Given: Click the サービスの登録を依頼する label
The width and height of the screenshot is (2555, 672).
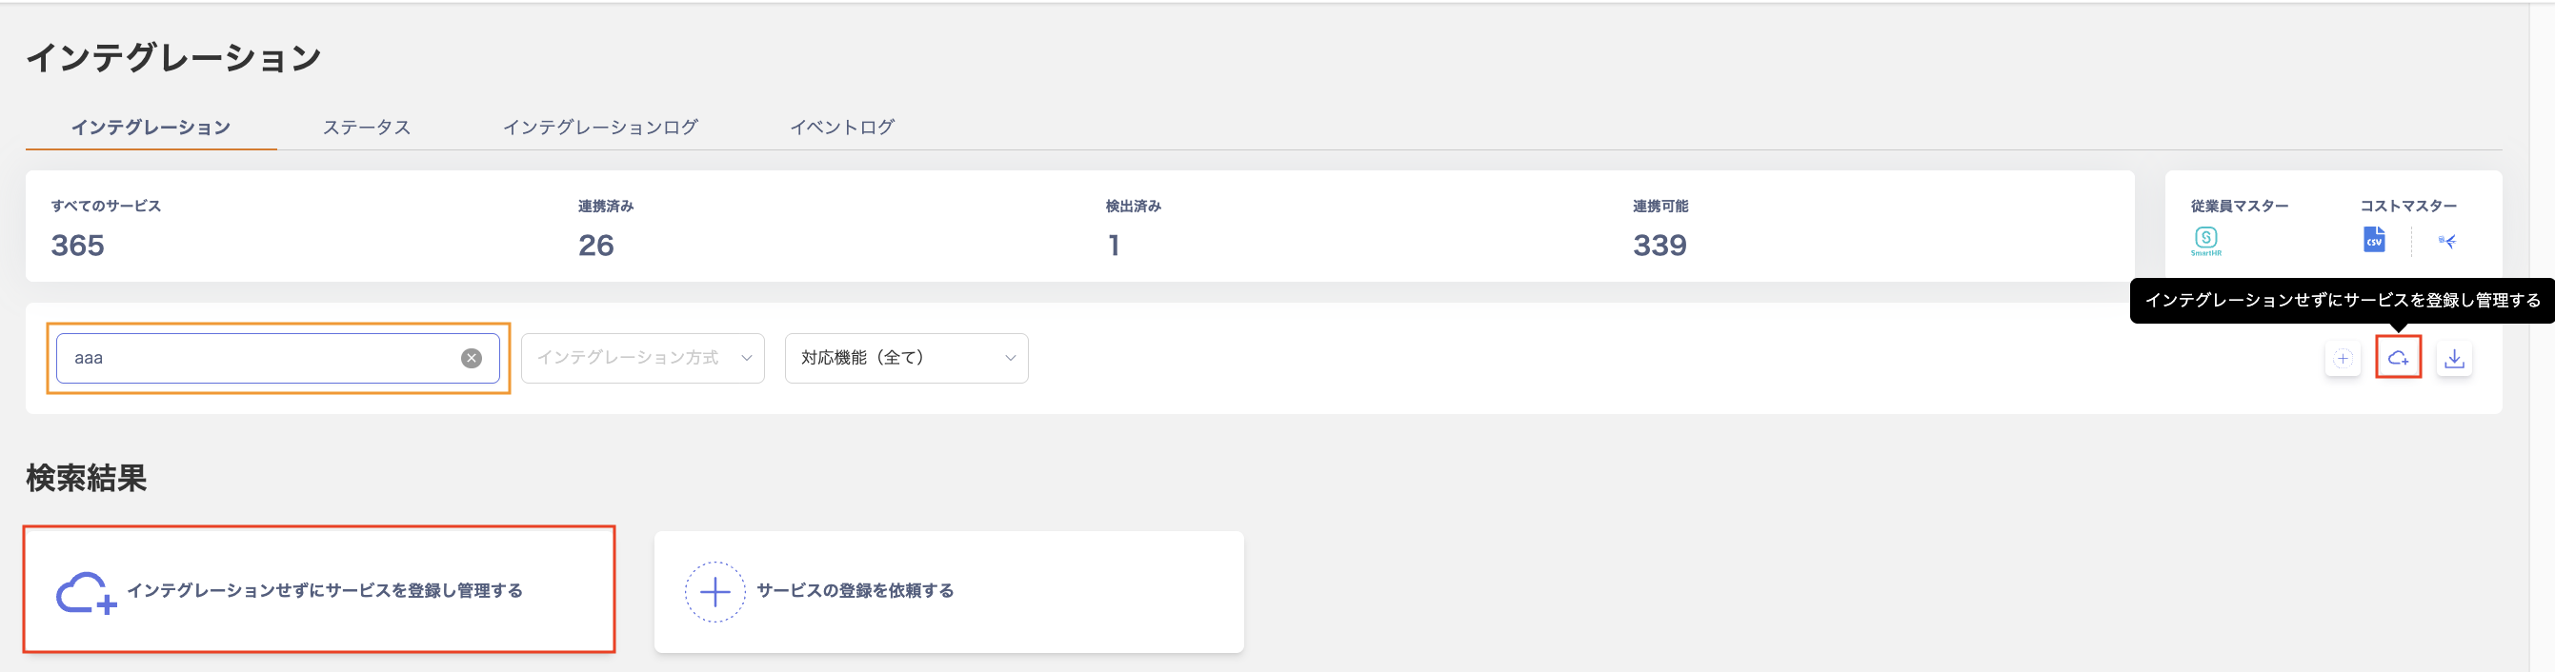Looking at the screenshot, I should 855,591.
